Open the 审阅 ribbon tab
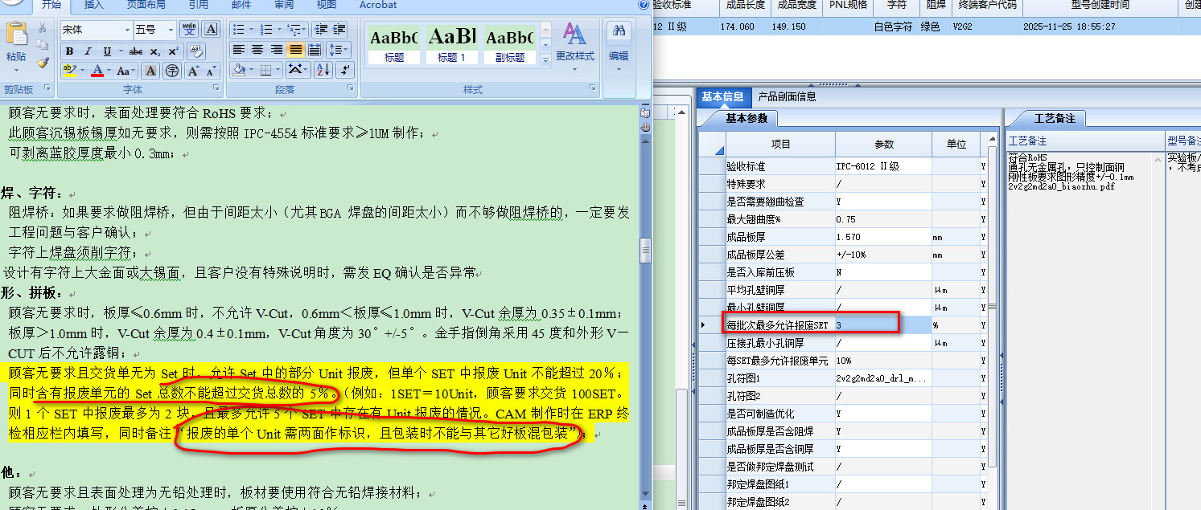Screen dimensions: 1201x510 tap(284, 5)
